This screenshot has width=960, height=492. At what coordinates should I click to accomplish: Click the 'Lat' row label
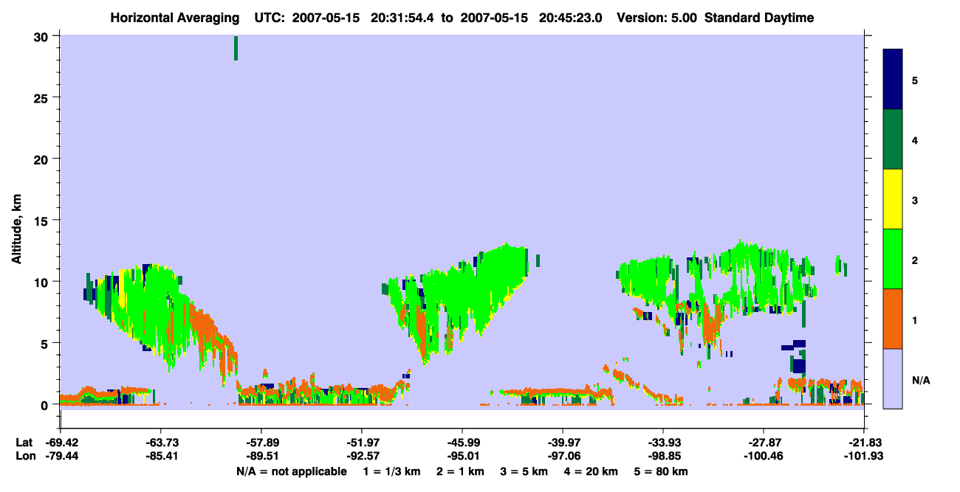click(24, 443)
